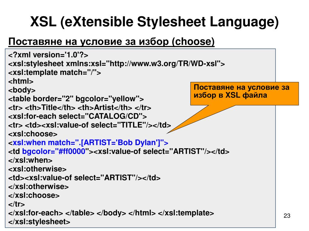Click the td bgcolor="#ff0000" line
Viewport: 309px width, 231px height.
tap(119, 151)
